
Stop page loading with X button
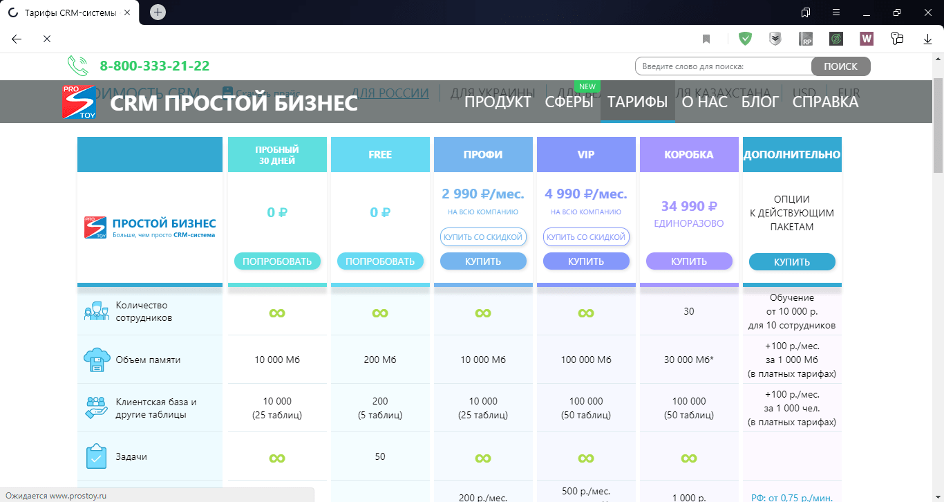(47, 39)
